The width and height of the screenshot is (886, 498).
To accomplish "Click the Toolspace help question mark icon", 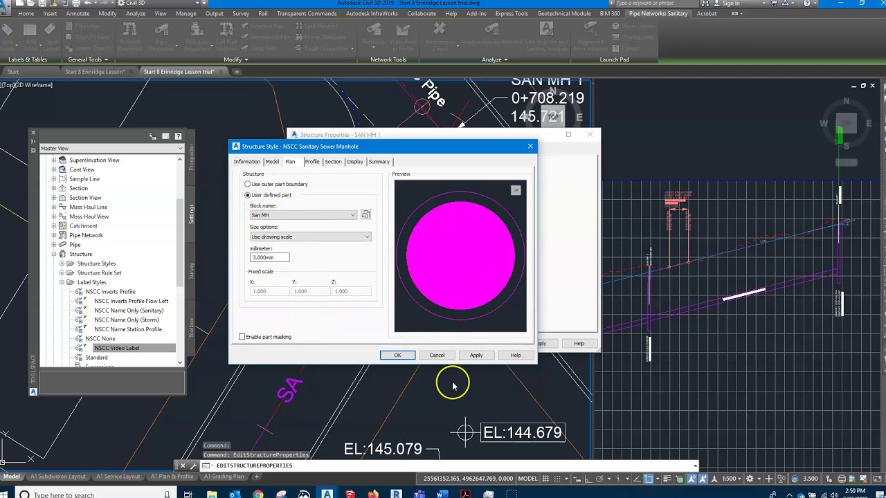I will click(178, 136).
